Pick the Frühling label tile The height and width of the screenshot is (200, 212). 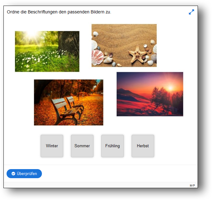[x=113, y=146]
